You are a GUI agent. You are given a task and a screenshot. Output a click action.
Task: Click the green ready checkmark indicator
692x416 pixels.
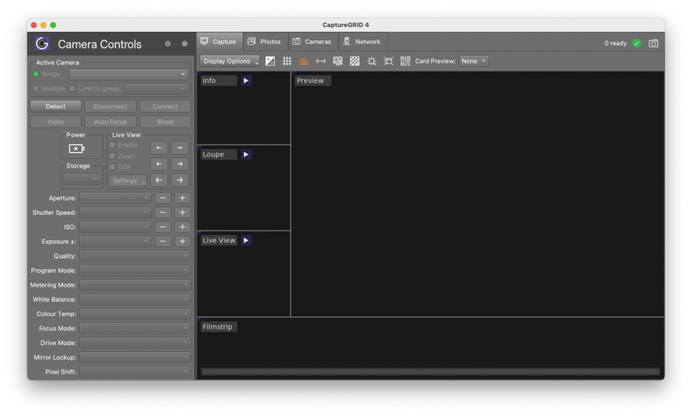click(637, 43)
